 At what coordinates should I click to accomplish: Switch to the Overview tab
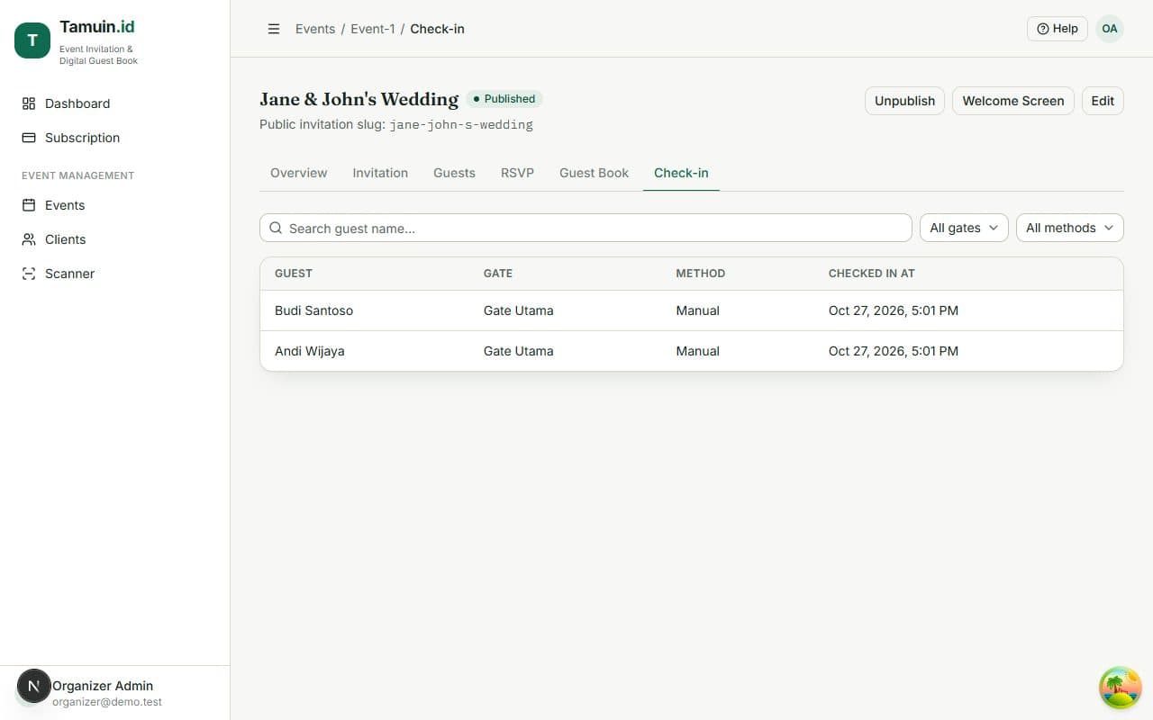(x=299, y=173)
